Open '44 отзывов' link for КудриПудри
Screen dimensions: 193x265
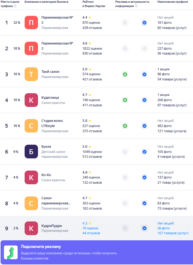91,233
